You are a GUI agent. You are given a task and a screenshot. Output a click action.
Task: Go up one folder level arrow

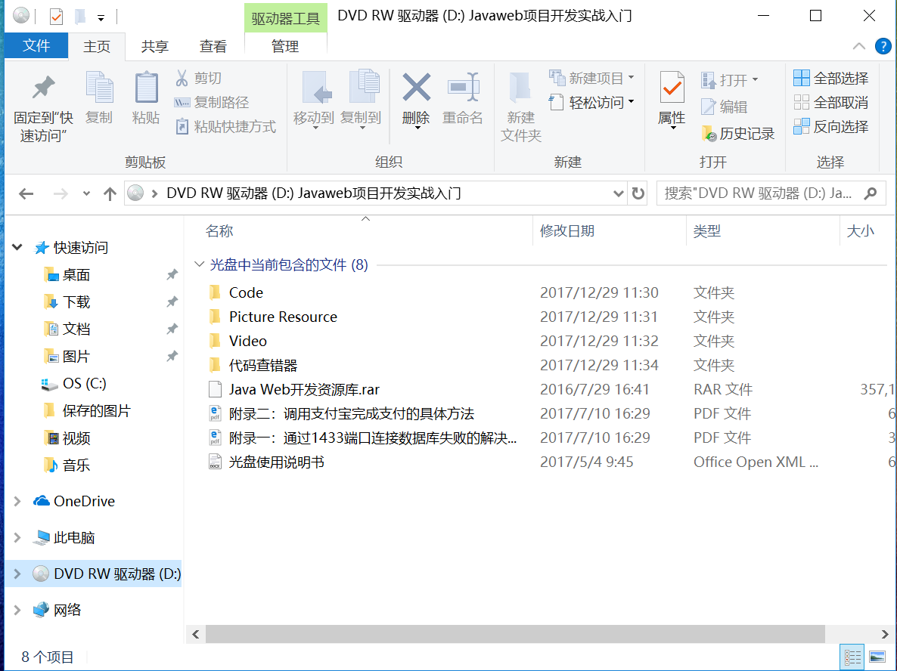[110, 193]
